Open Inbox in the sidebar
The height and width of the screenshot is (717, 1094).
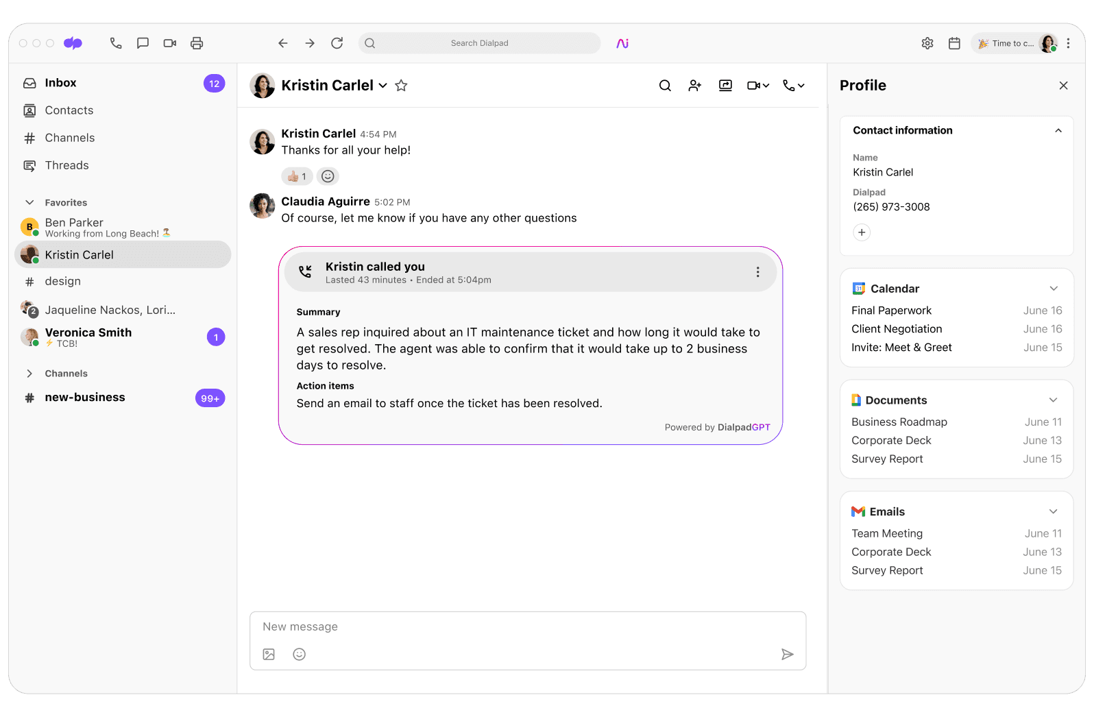[60, 83]
